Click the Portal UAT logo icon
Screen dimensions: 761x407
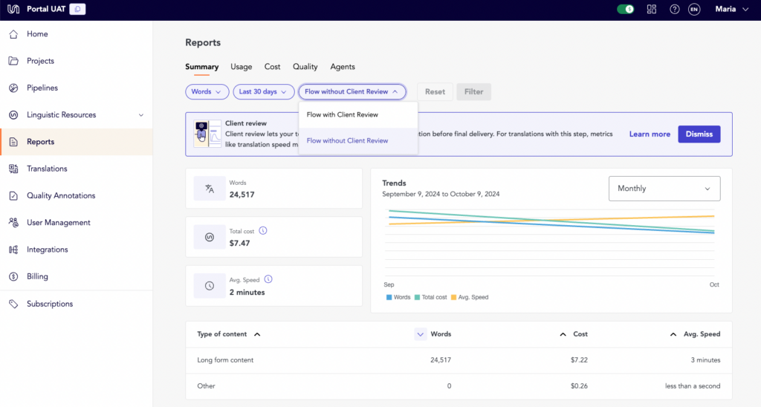tap(13, 9)
